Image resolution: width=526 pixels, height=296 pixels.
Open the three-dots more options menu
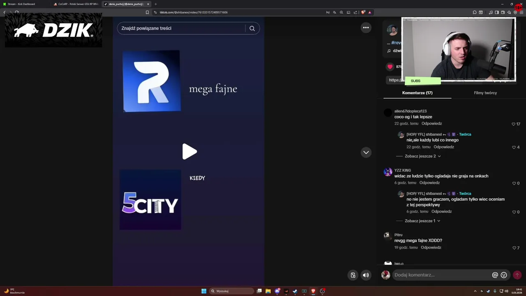click(x=366, y=28)
